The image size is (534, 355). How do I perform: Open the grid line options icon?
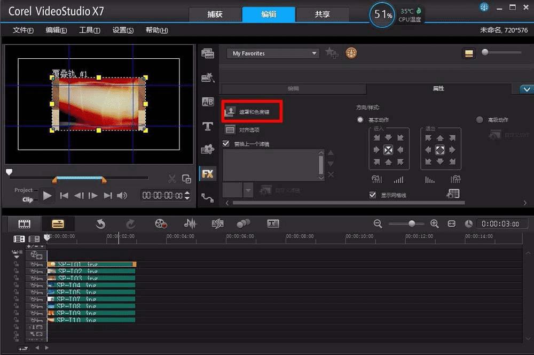452,194
